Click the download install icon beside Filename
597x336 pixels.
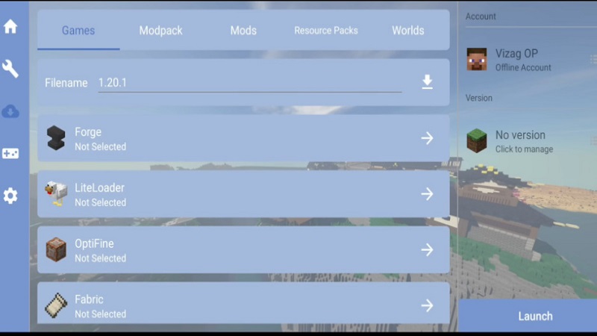point(427,82)
